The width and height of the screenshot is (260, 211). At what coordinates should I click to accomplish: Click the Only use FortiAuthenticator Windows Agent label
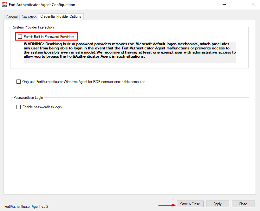click(83, 81)
